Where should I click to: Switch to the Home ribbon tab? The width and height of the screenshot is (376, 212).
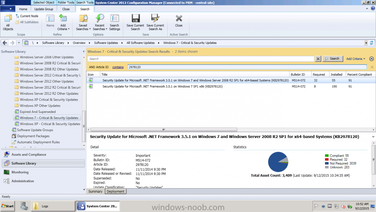tap(23, 9)
